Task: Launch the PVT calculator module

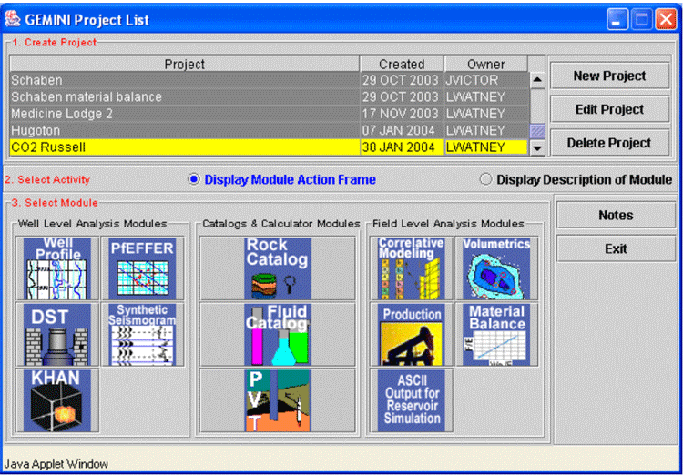Action: 278,400
